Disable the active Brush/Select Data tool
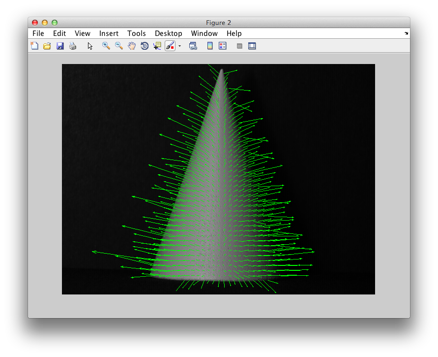 coord(170,45)
